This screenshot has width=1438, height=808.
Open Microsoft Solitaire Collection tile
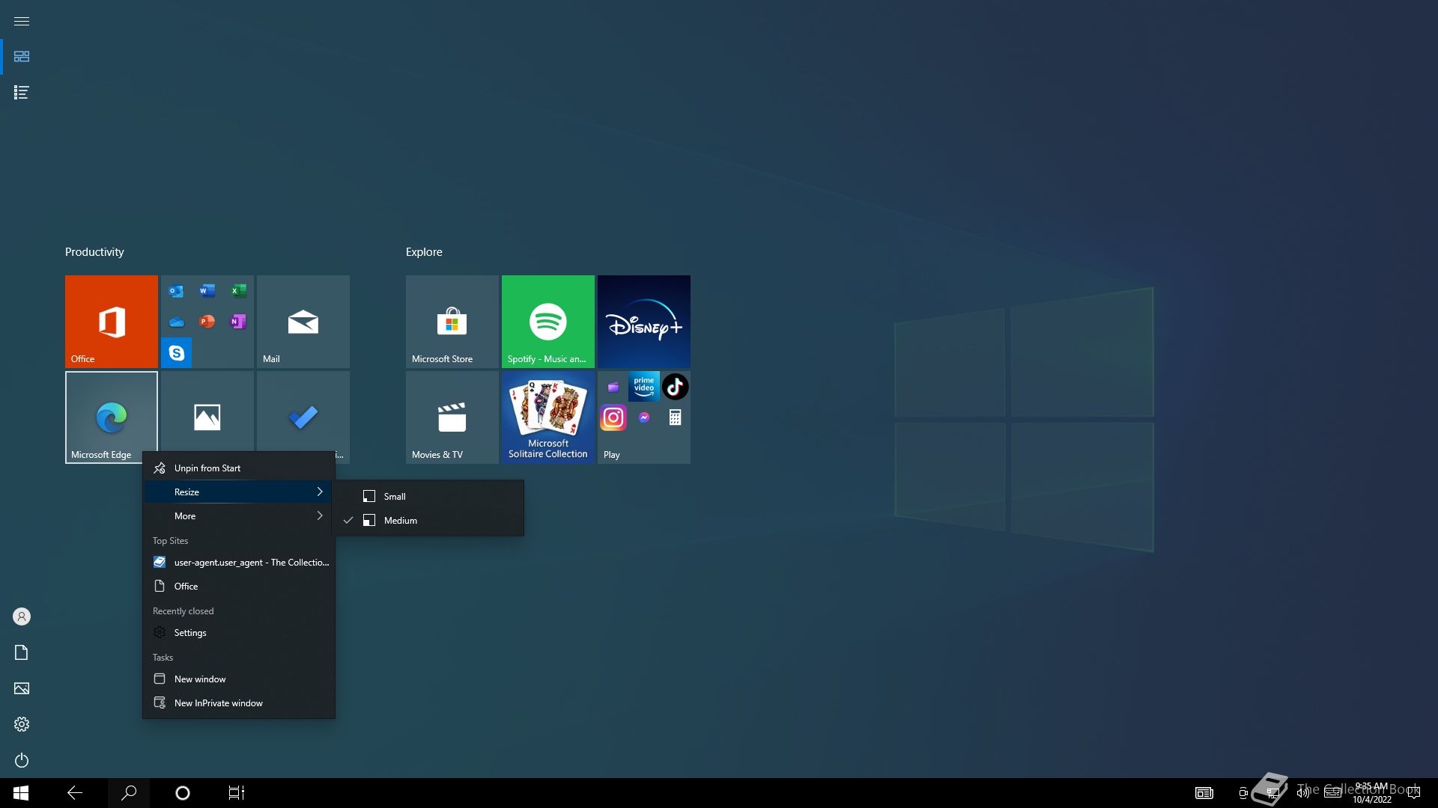pos(548,417)
